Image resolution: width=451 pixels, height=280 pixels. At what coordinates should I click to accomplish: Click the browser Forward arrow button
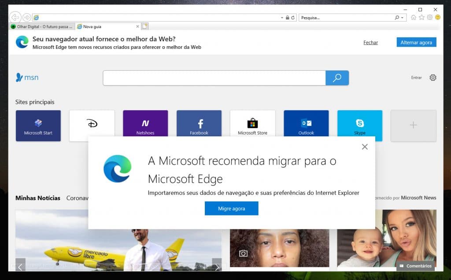pos(27,18)
